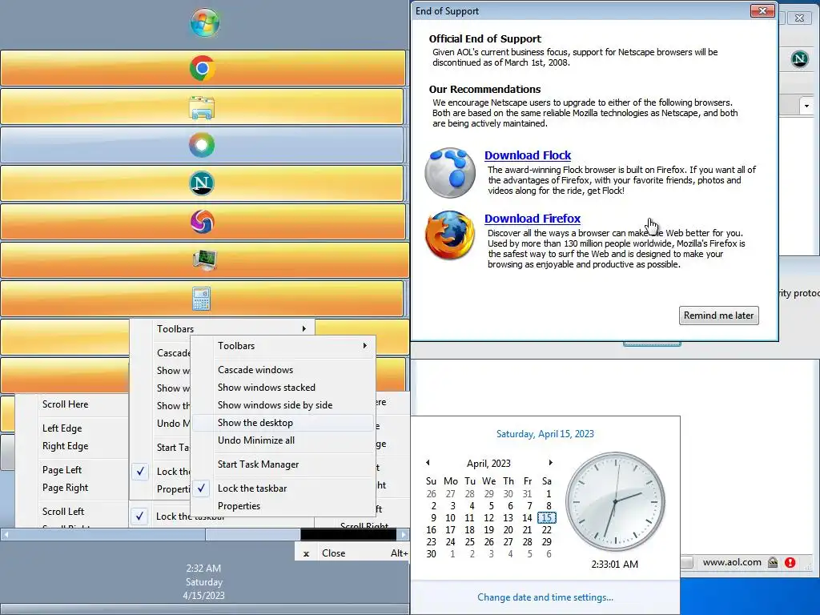Viewport: 820px width, 615px height.
Task: Select date 21 in the calendar
Action: click(527, 530)
